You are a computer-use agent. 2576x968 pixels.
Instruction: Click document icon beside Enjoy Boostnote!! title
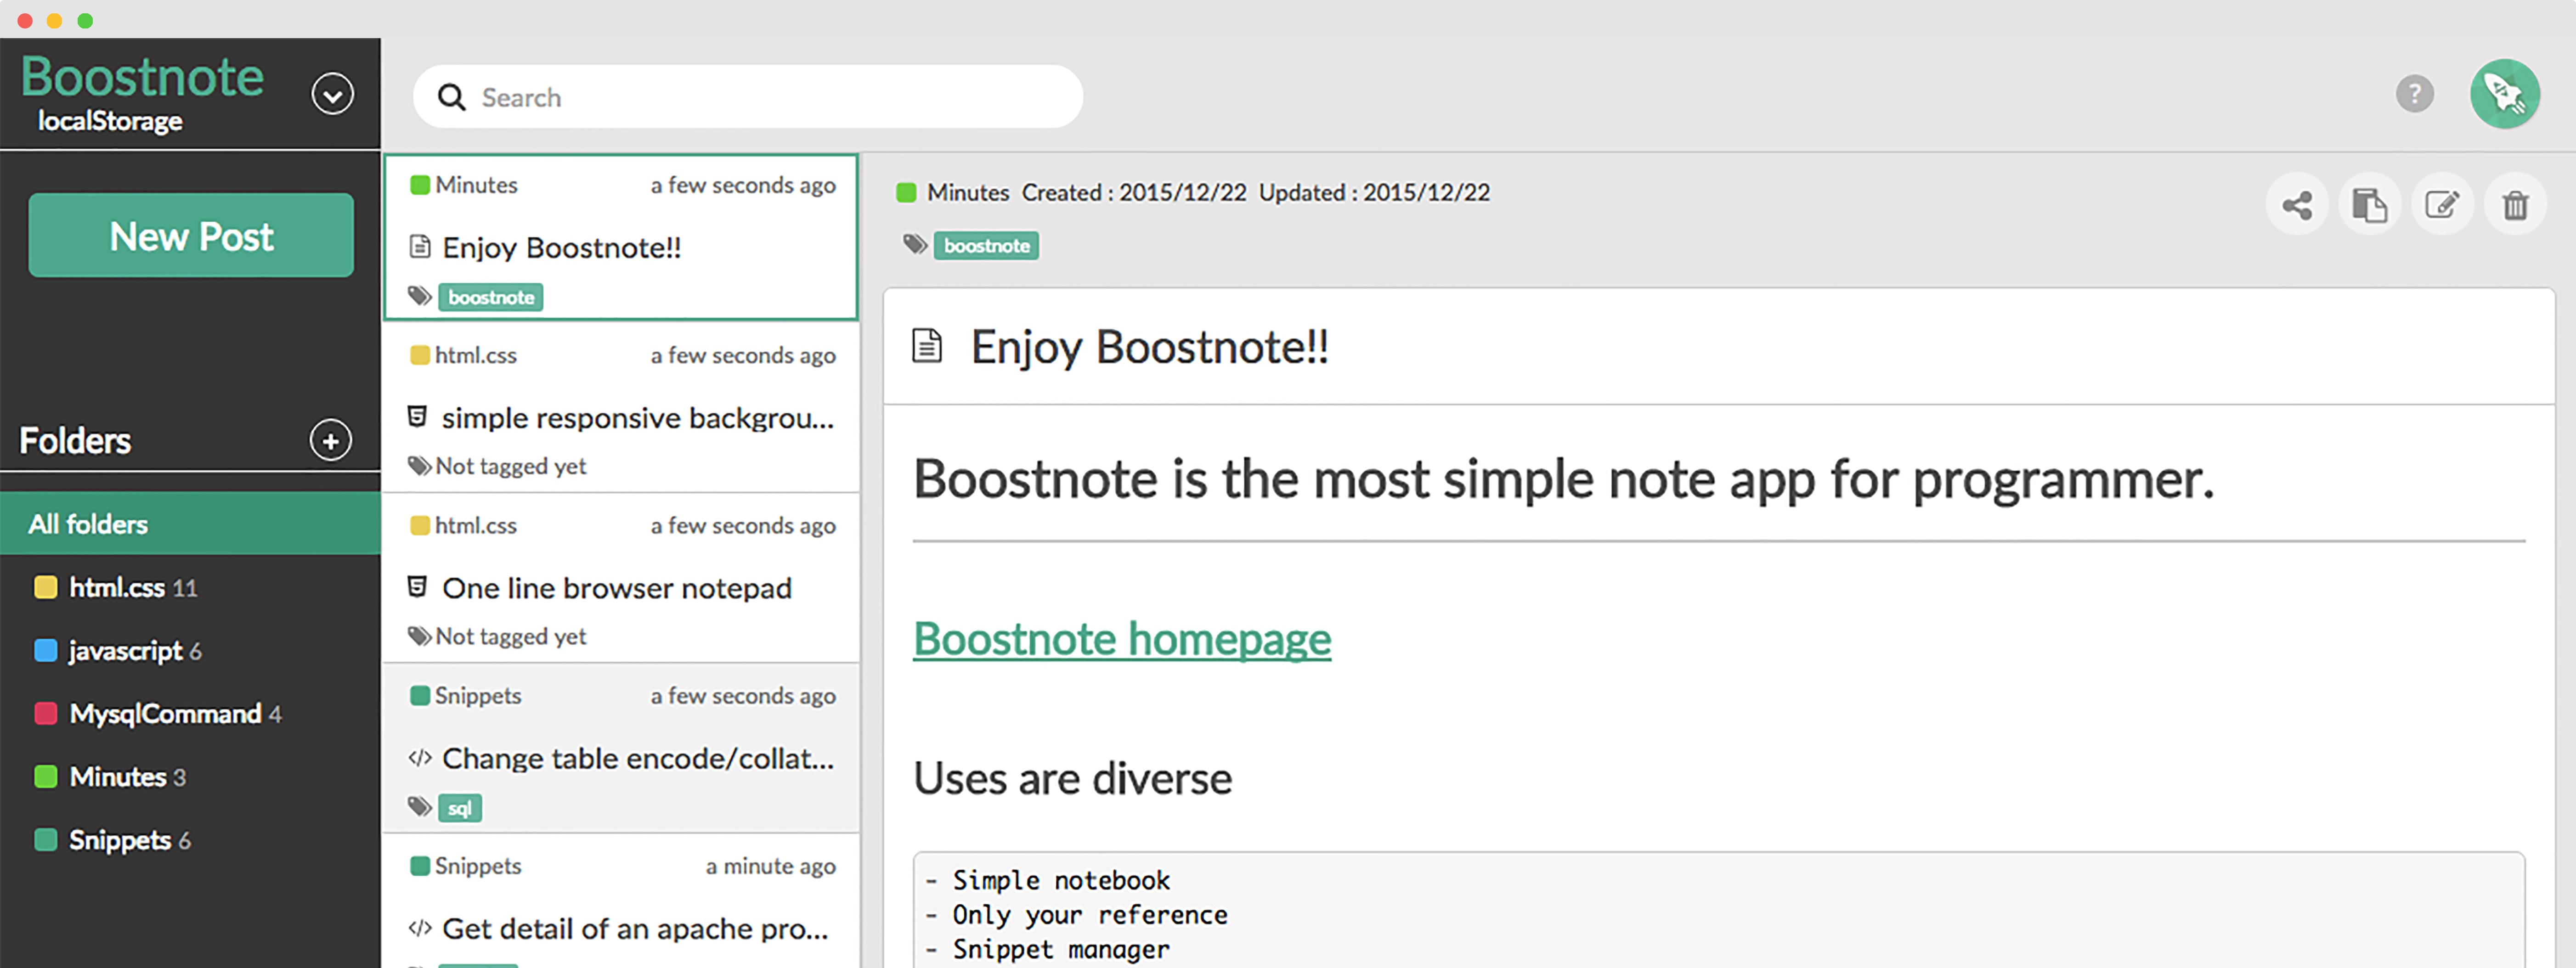pos(927,346)
